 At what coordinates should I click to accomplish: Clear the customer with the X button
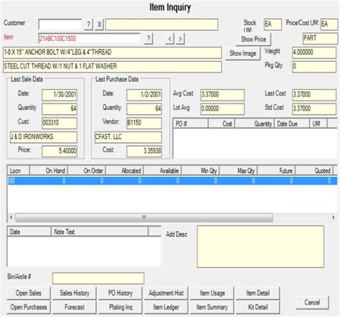pyautogui.click(x=99, y=24)
